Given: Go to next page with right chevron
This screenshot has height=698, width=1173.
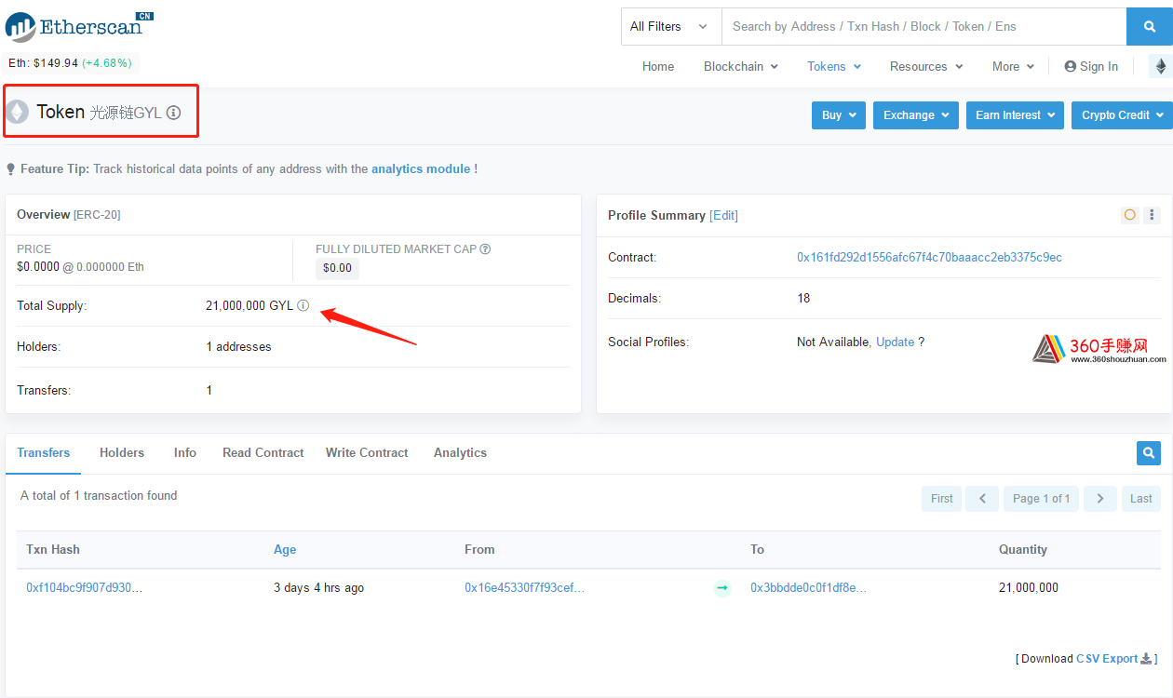Looking at the screenshot, I should pos(1100,499).
